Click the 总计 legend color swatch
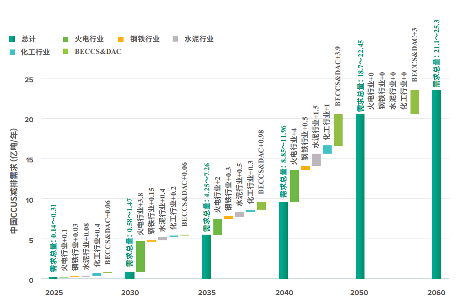The height and width of the screenshot is (306, 460). pos(12,39)
